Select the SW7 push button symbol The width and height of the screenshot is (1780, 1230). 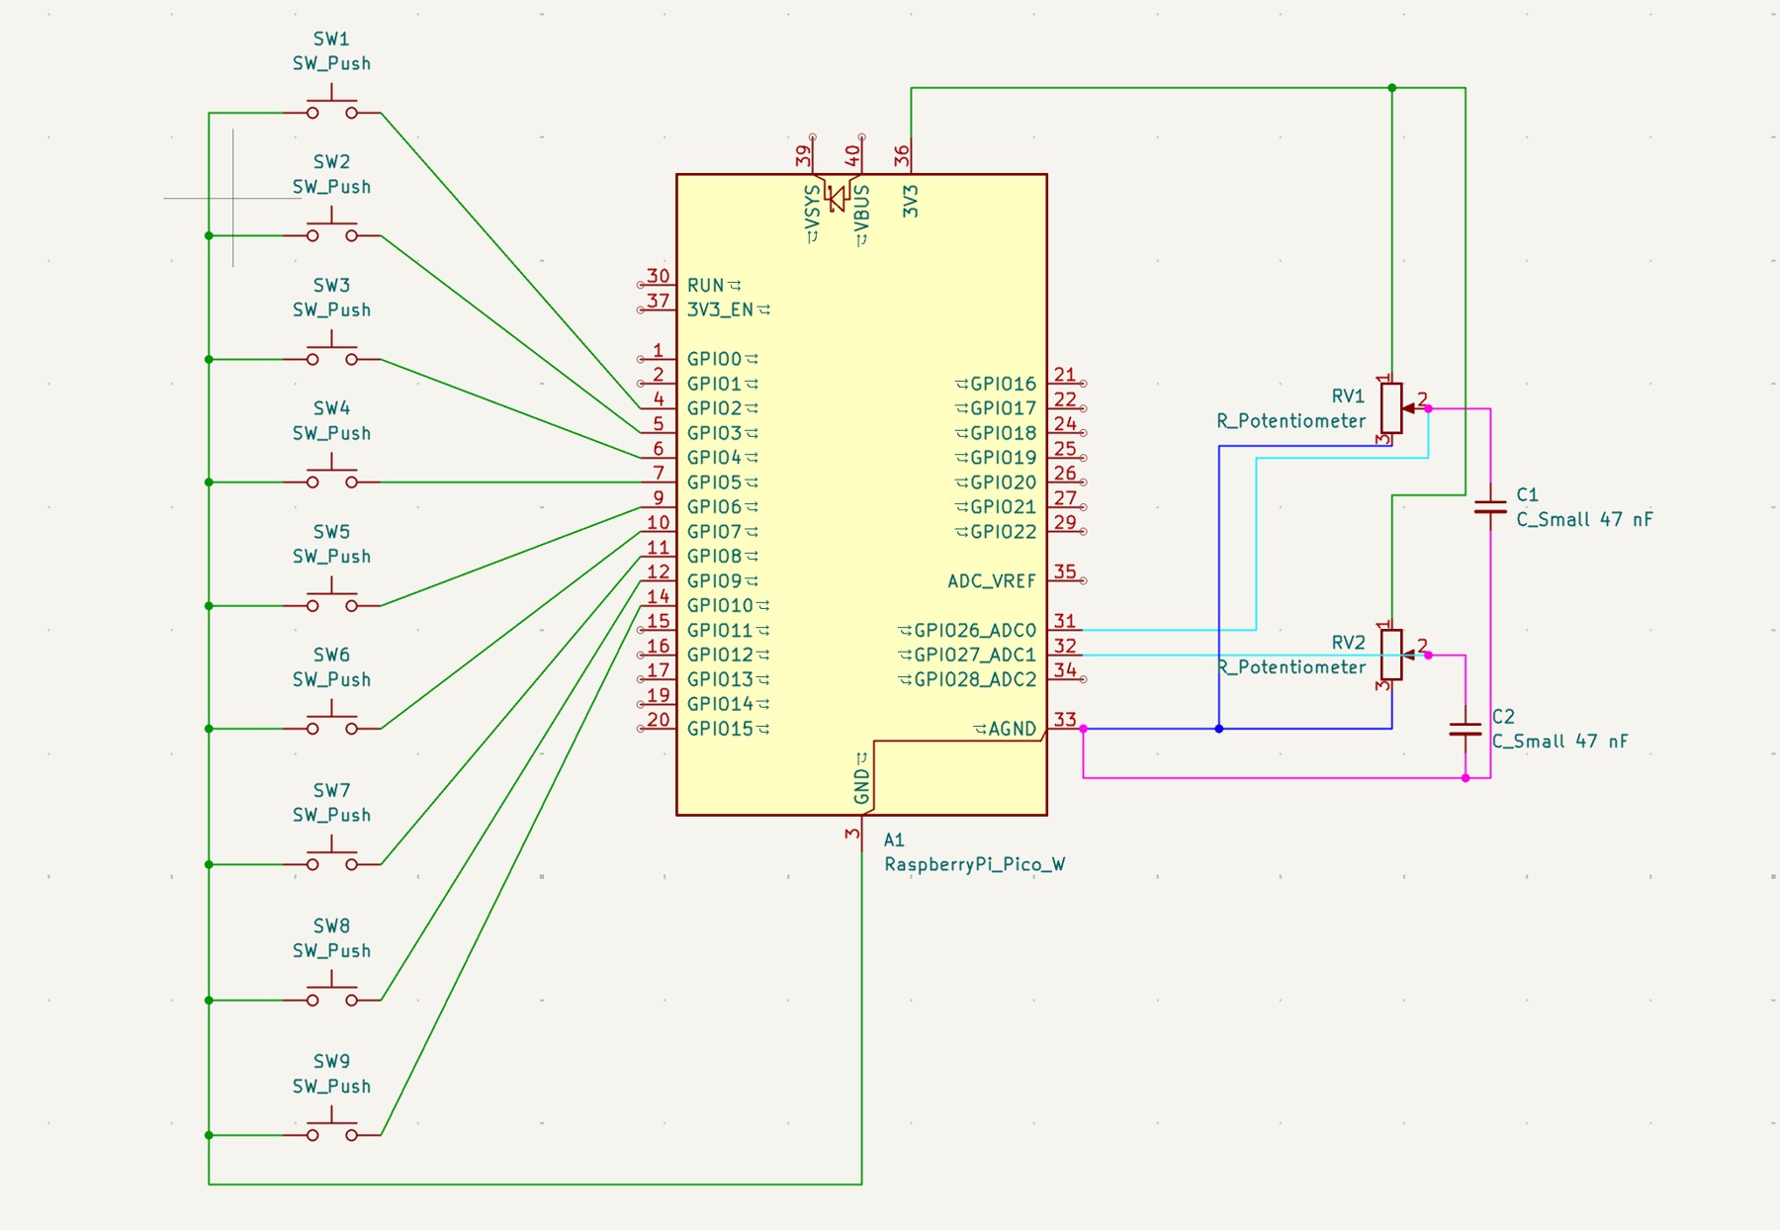coord(331,856)
